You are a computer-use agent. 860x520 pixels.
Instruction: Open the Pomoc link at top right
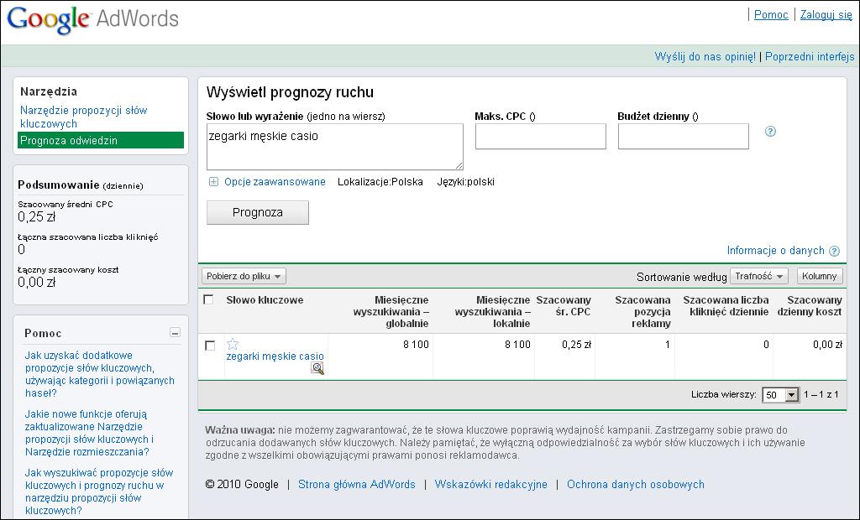771,15
